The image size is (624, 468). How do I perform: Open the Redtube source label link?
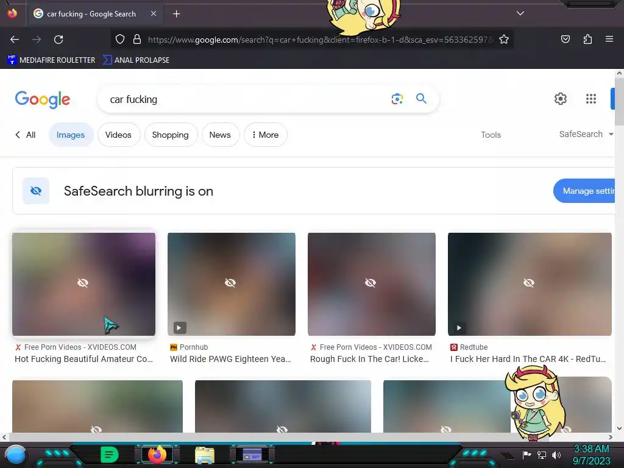(x=469, y=347)
